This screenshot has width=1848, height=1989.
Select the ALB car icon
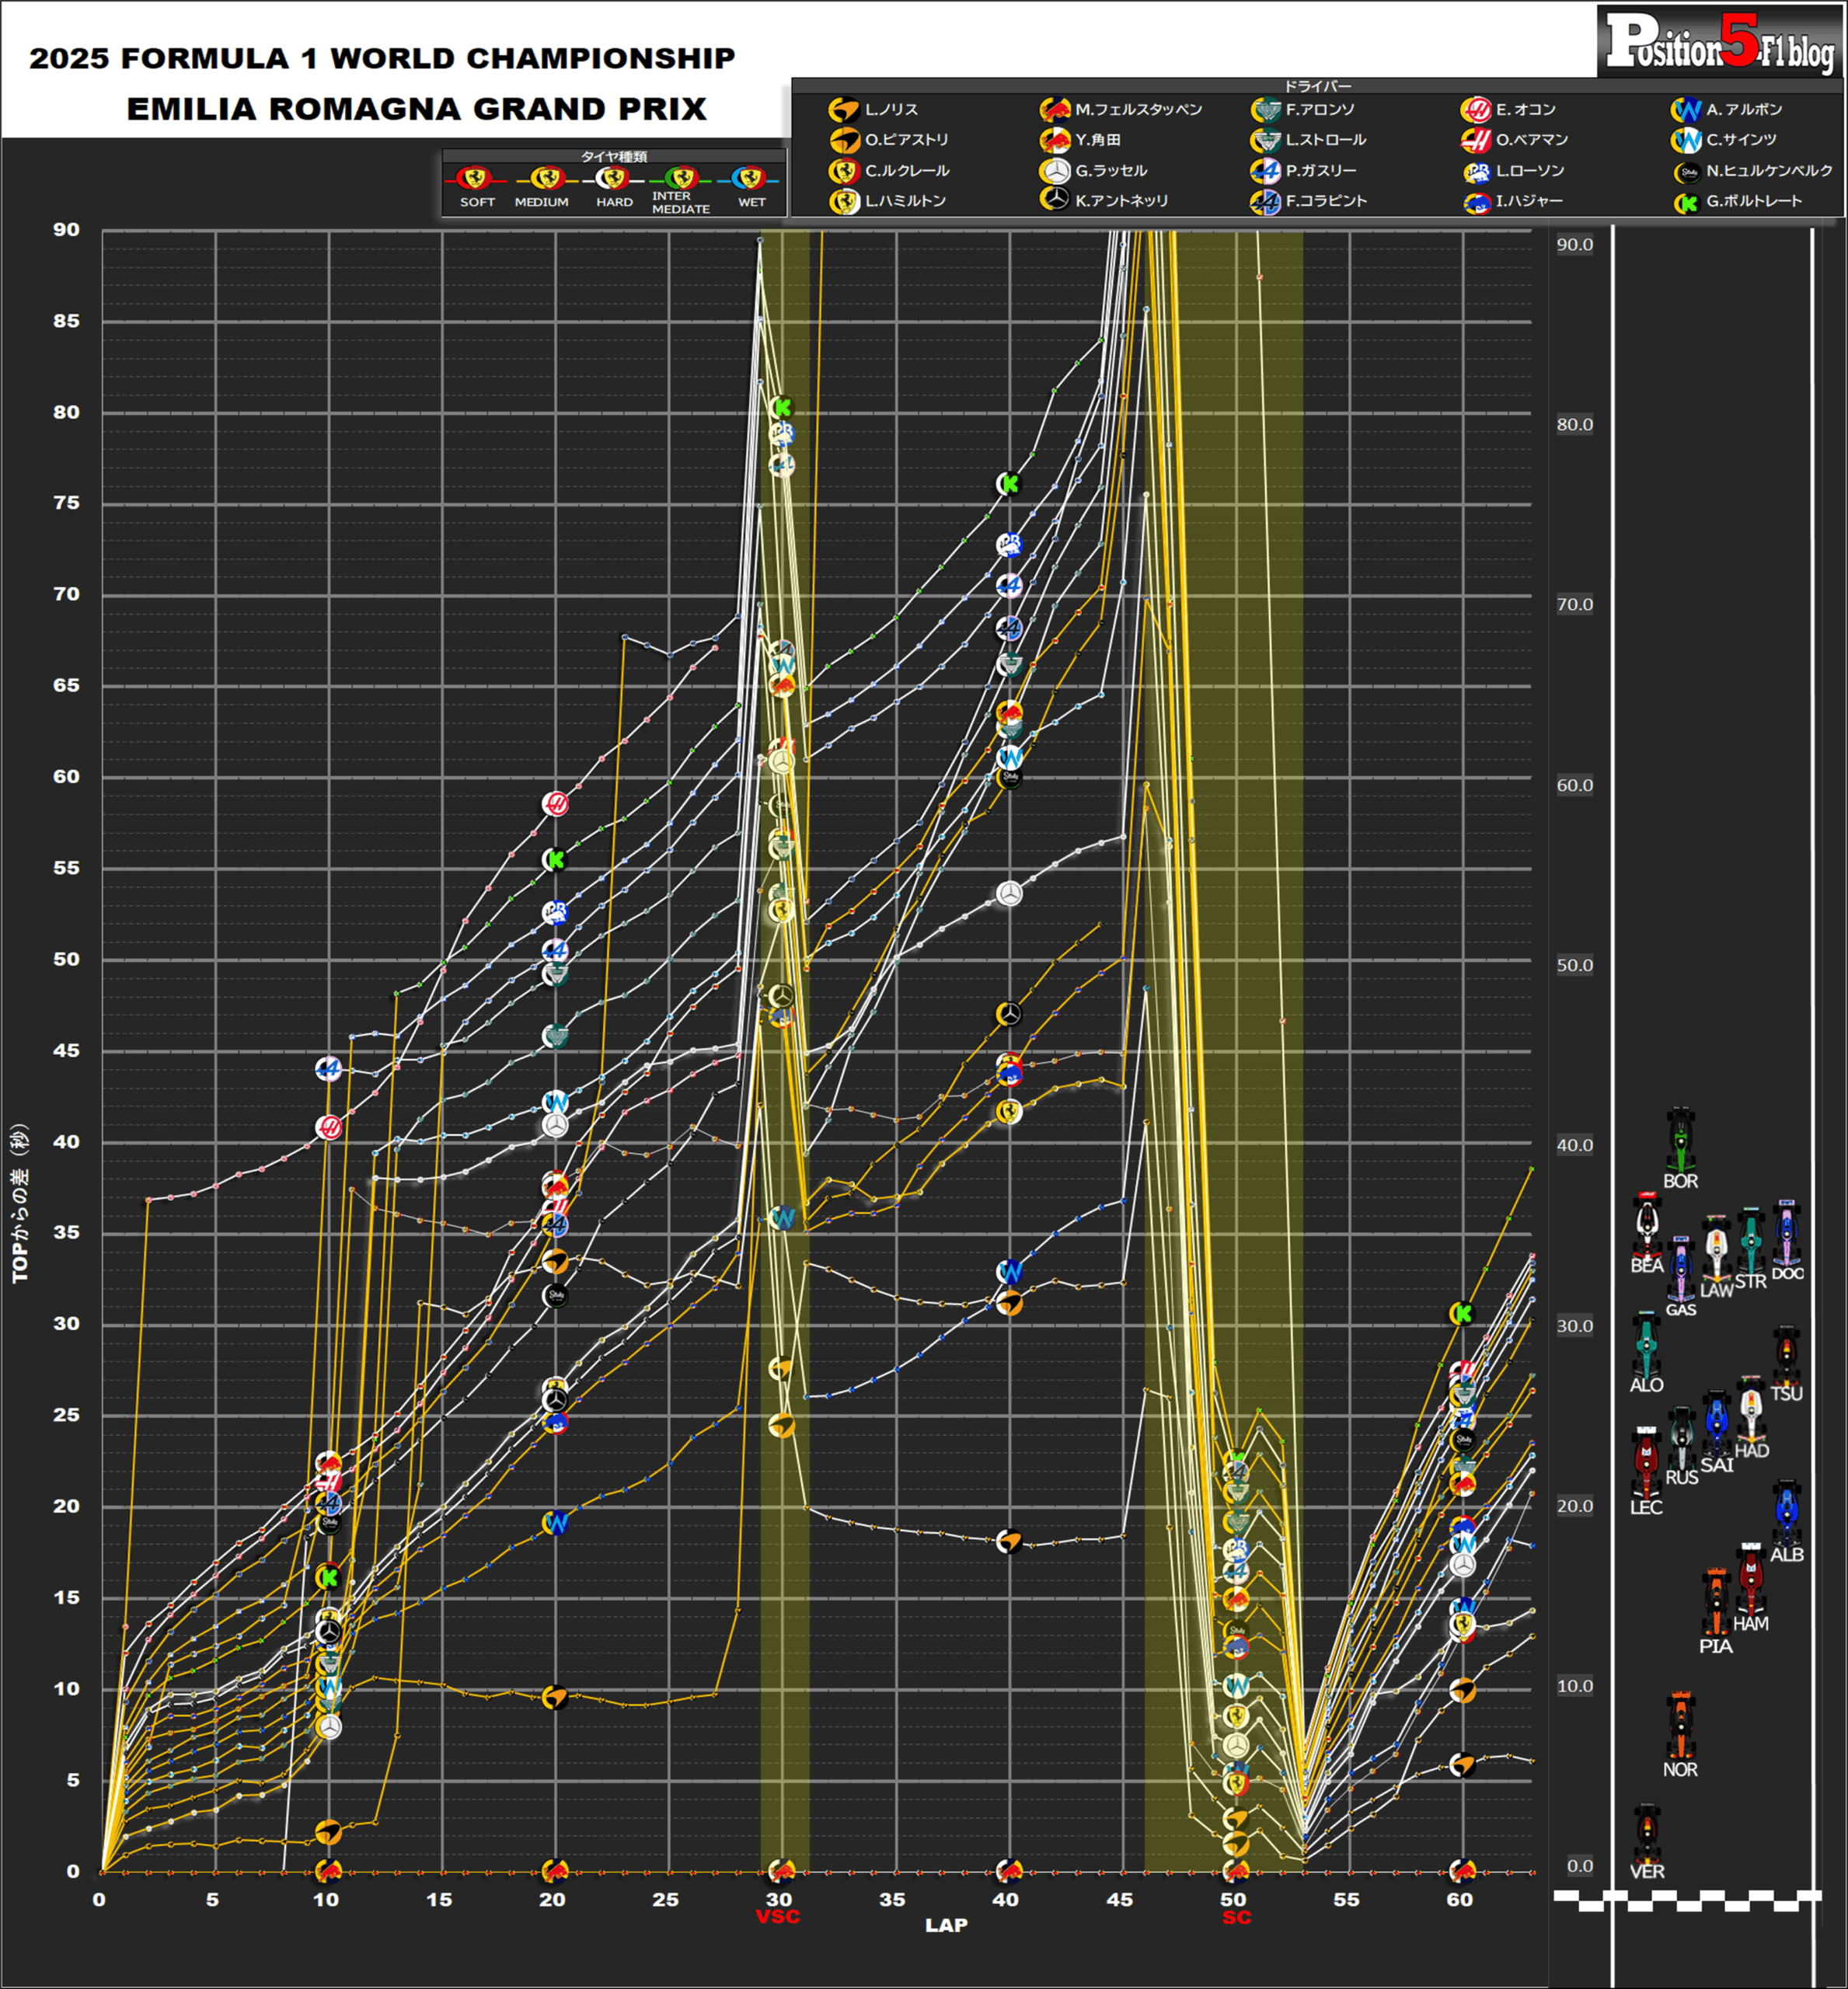1787,1513
